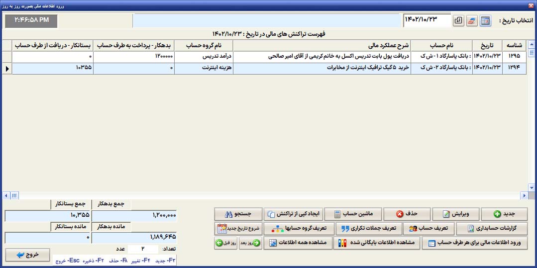
Task: Click the clock display 2:46:58 PM
Action: pyautogui.click(x=31, y=20)
